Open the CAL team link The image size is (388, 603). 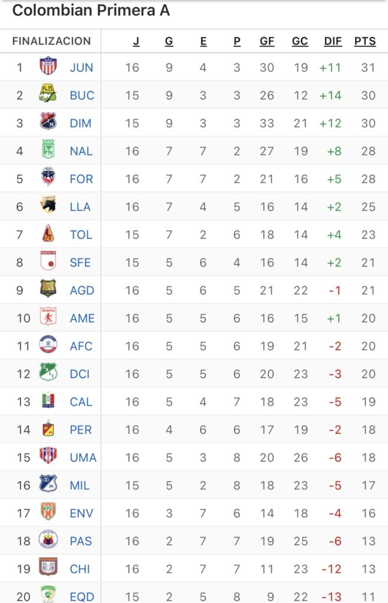pos(81,402)
